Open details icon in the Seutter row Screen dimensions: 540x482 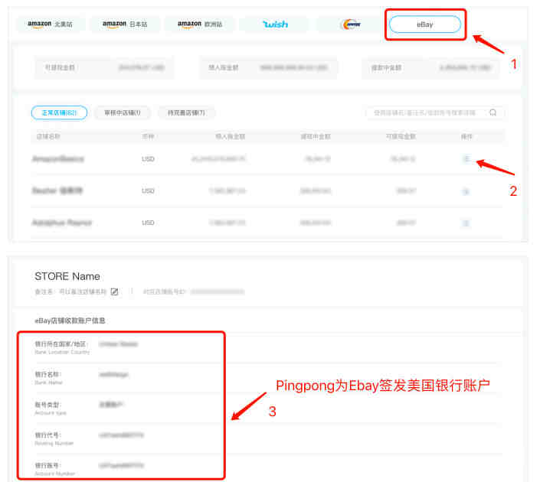(466, 191)
